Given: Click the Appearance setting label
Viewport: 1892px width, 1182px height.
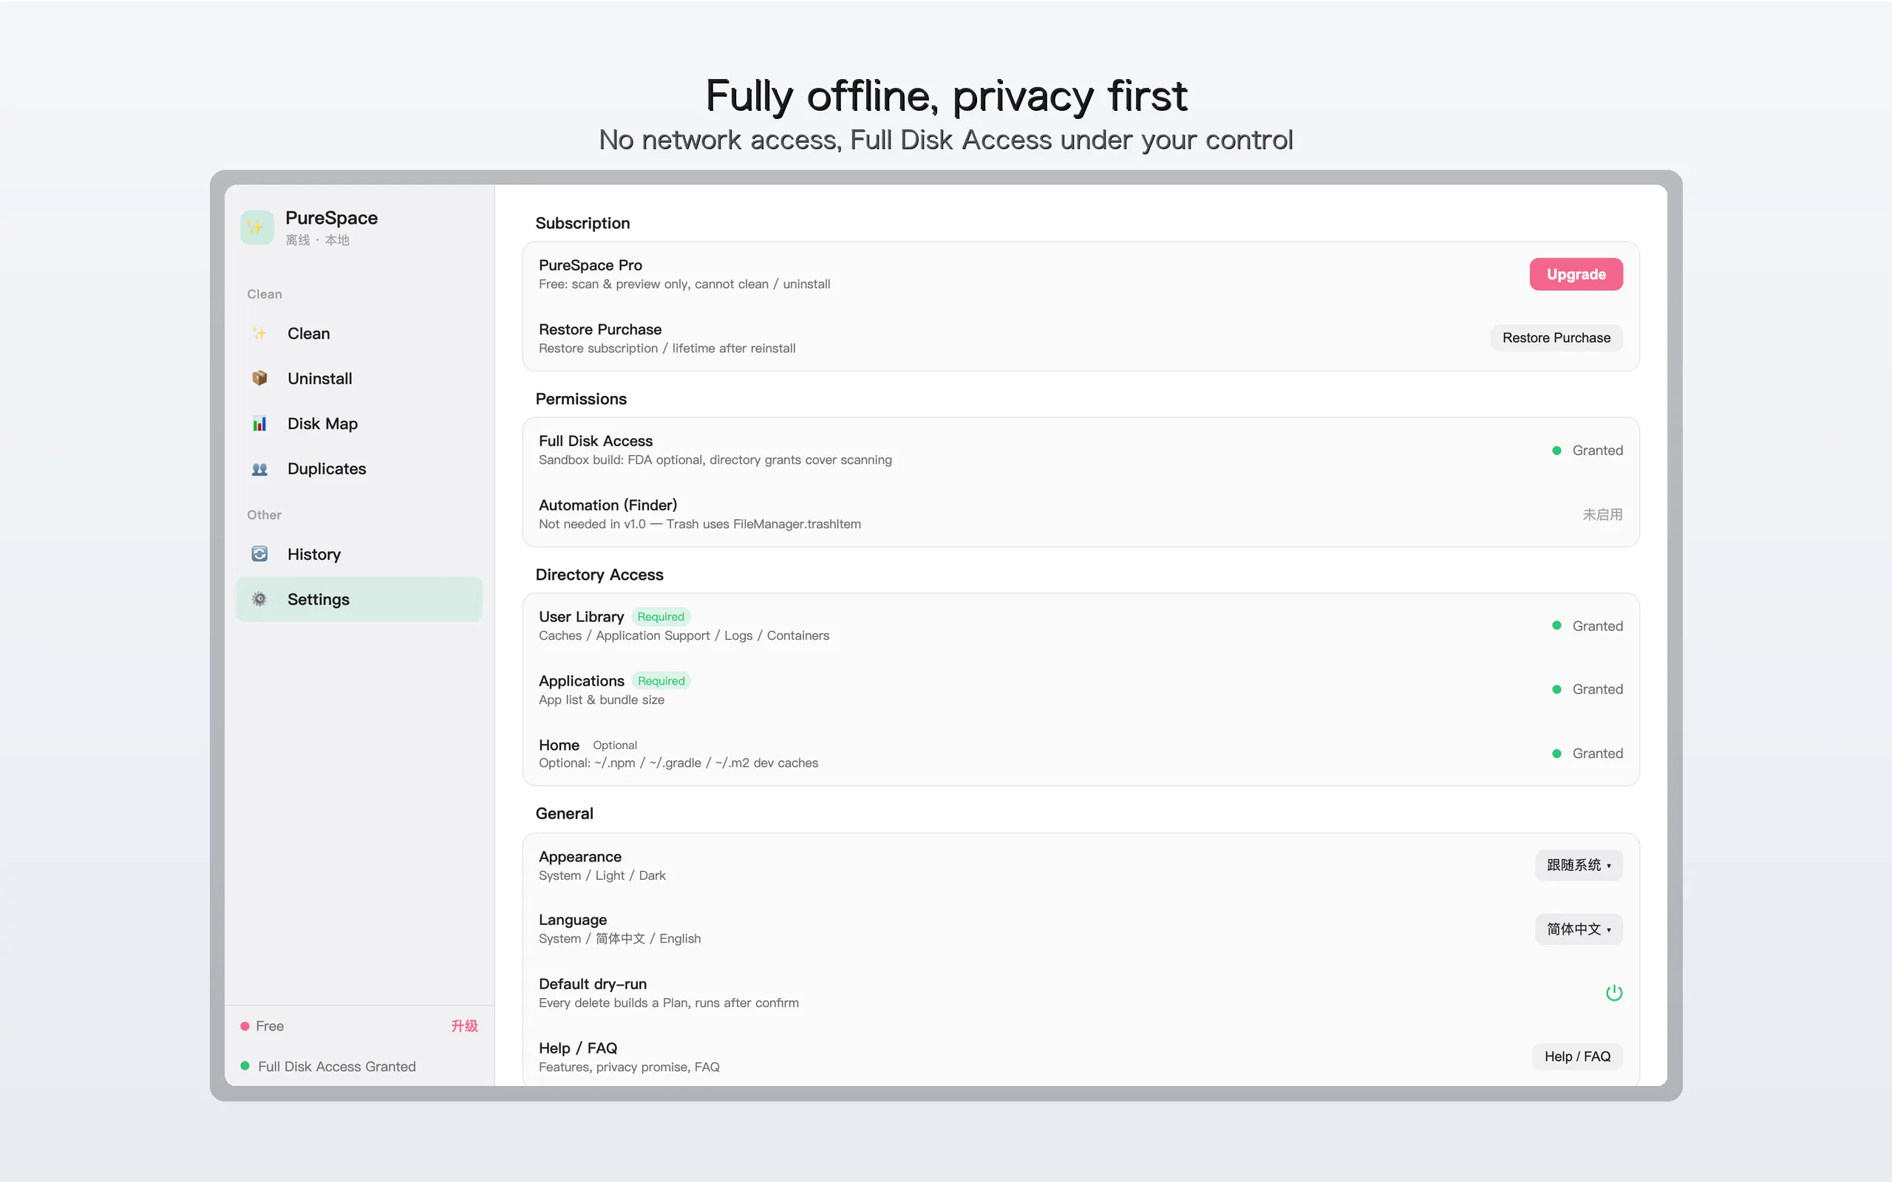Looking at the screenshot, I should (579, 857).
